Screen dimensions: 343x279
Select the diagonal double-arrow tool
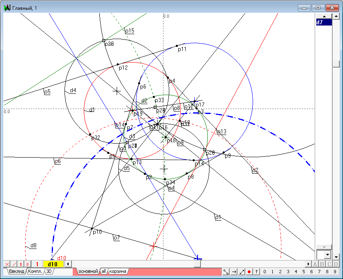tap(242, 272)
